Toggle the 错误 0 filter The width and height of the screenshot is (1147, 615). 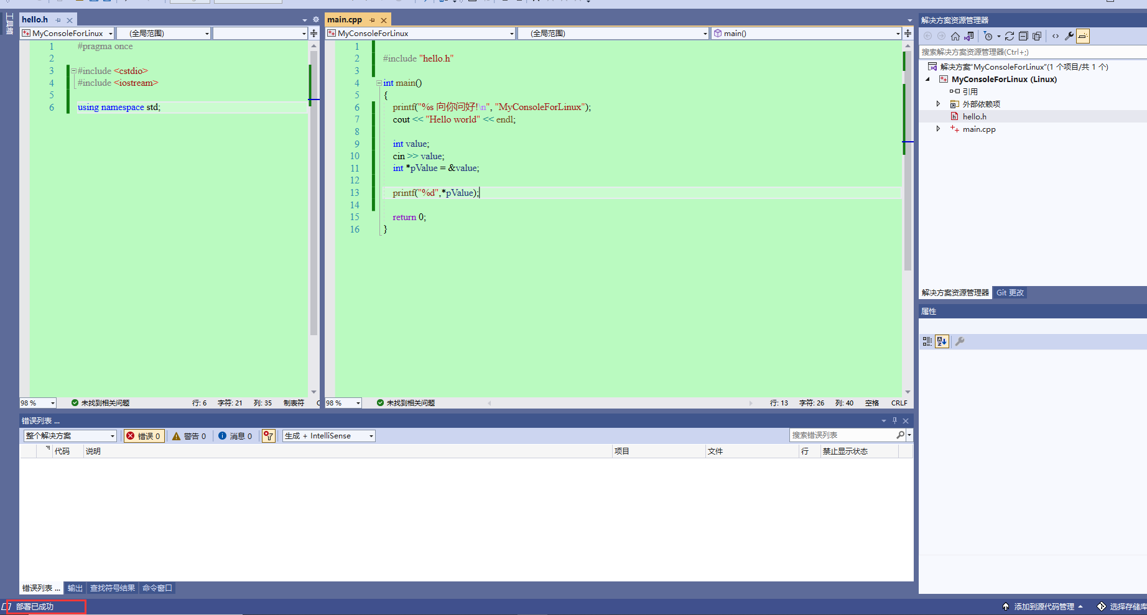(144, 436)
